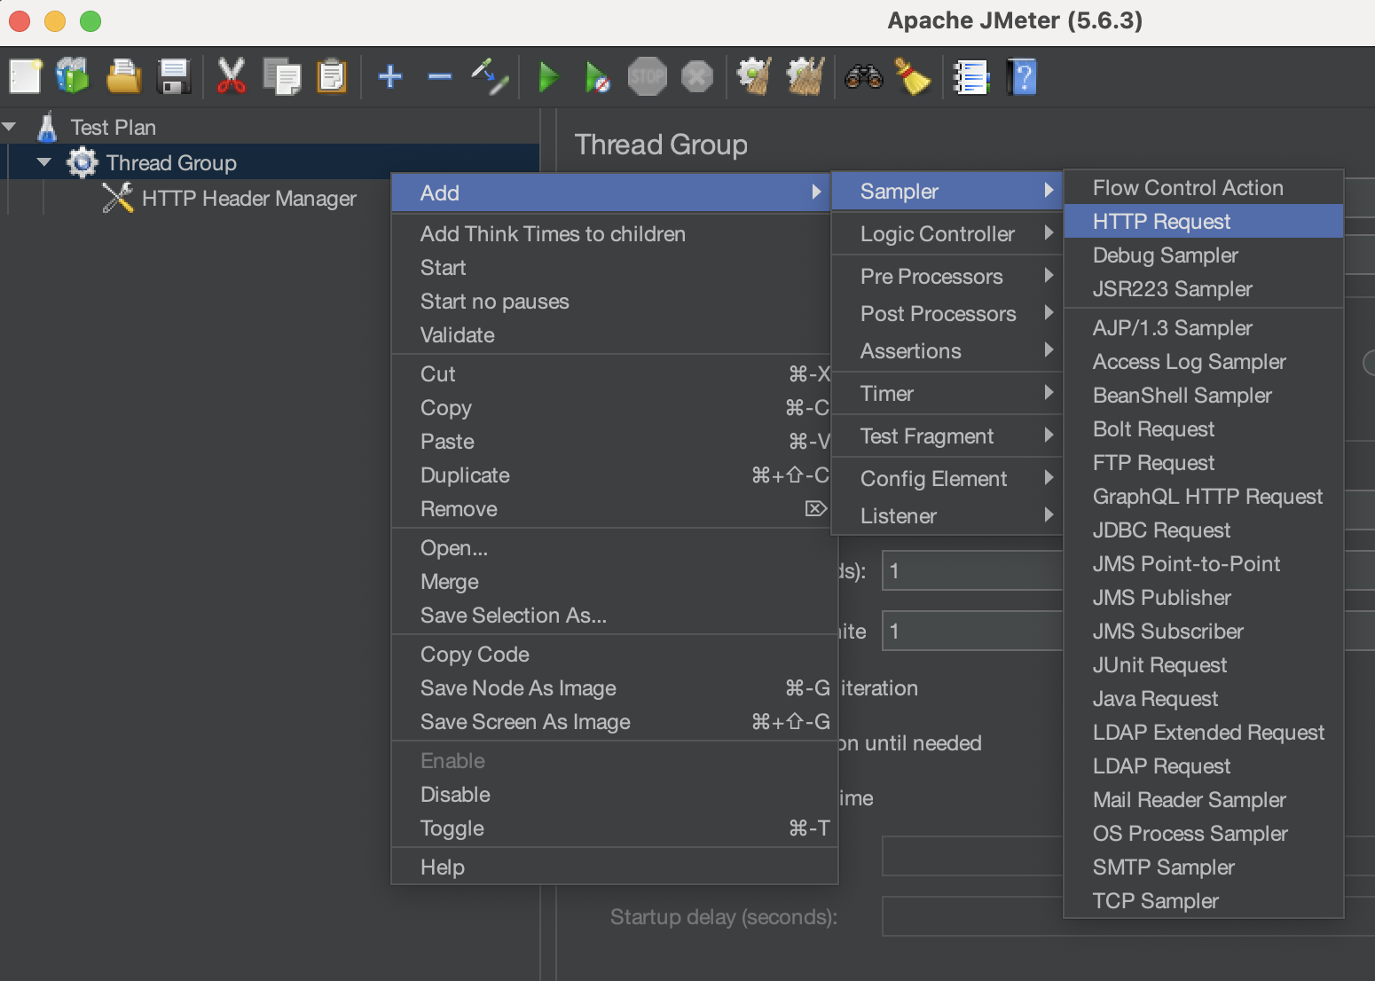Choose OS Process Sampler entry

1204,833
